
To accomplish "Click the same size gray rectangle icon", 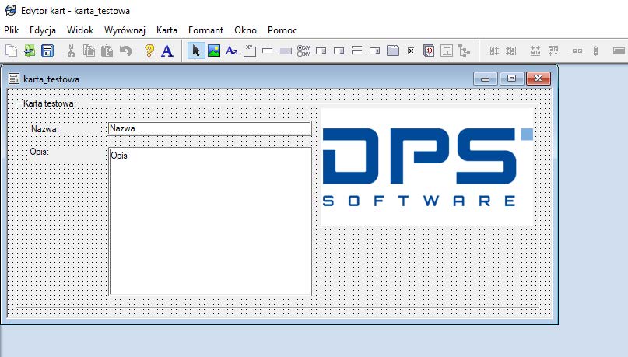I will (x=619, y=51).
